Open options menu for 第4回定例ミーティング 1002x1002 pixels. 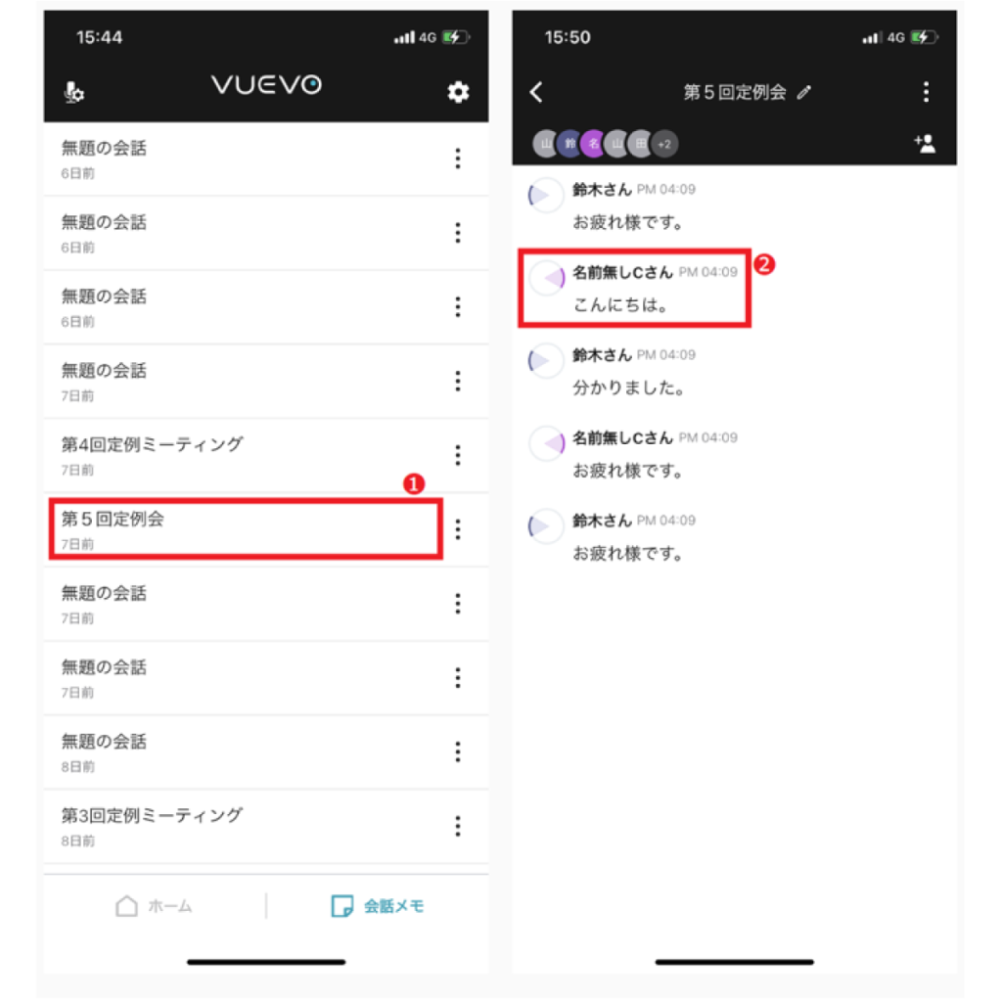click(x=458, y=456)
